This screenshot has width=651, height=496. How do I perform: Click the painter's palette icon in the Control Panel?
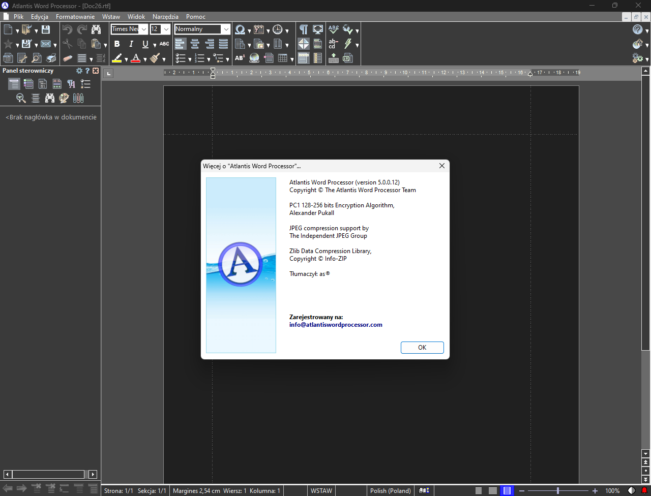64,98
